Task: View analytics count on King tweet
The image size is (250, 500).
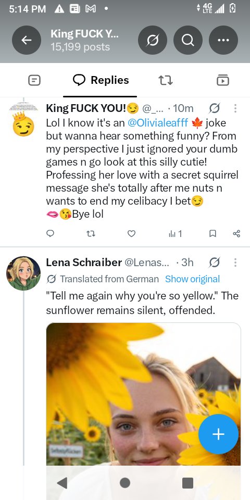Action: [175, 234]
